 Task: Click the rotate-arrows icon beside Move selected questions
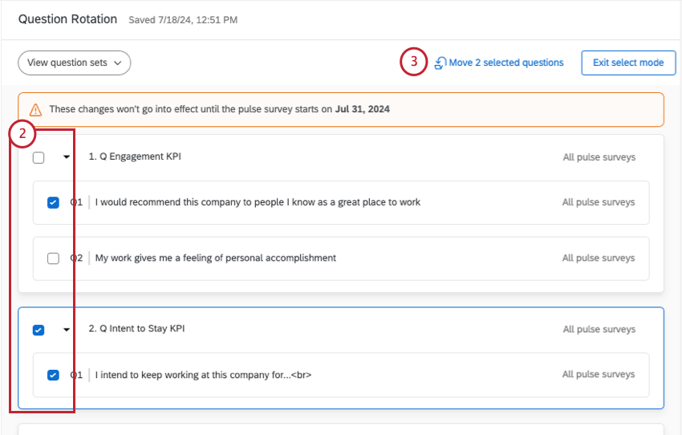pyautogui.click(x=440, y=63)
